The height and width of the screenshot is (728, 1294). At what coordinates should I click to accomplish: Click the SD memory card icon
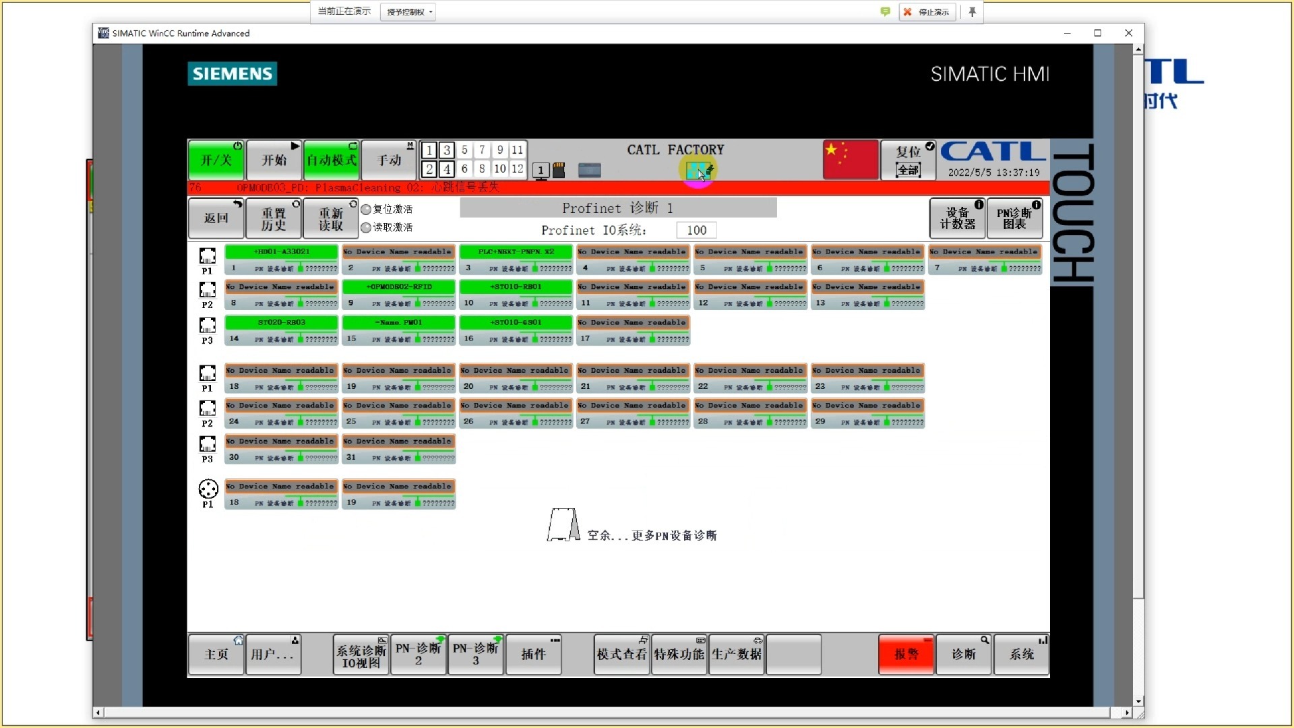point(559,171)
